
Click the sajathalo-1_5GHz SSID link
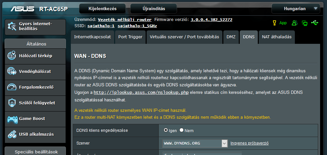[x=137, y=26]
